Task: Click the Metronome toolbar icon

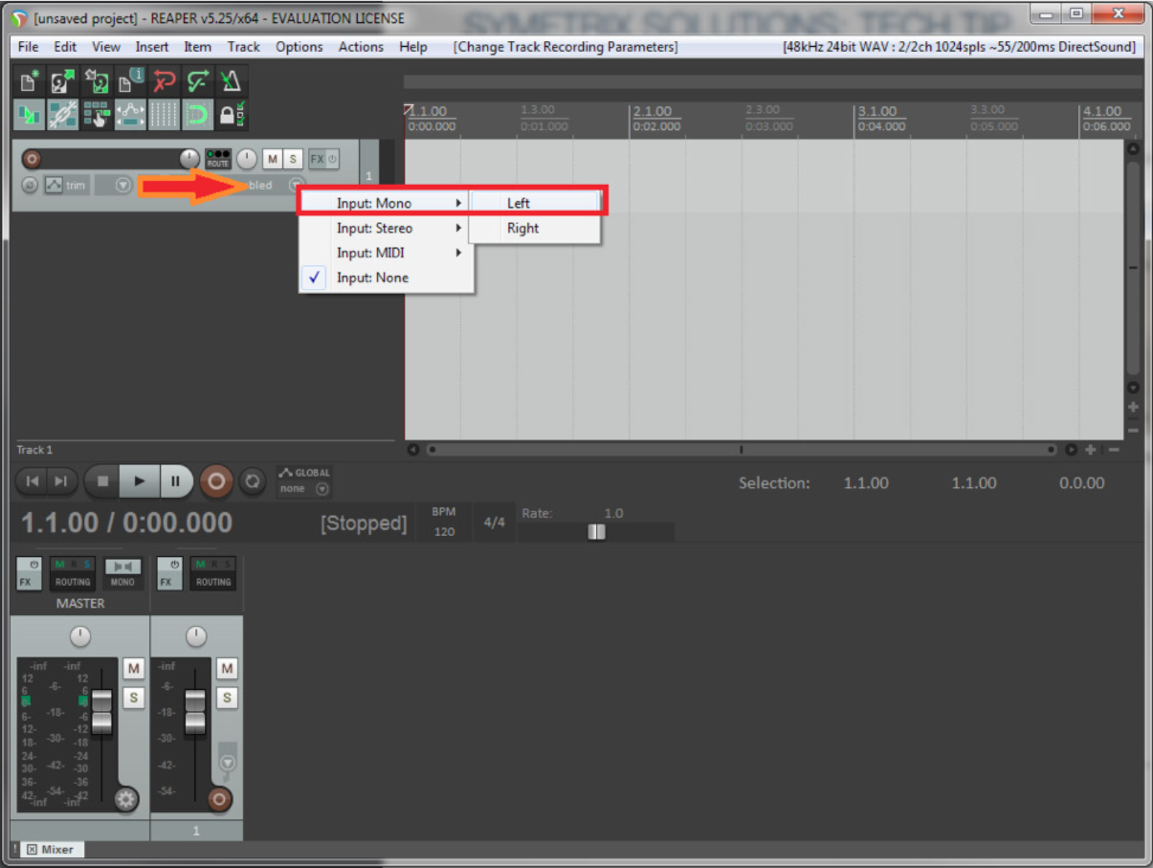Action: [x=231, y=81]
